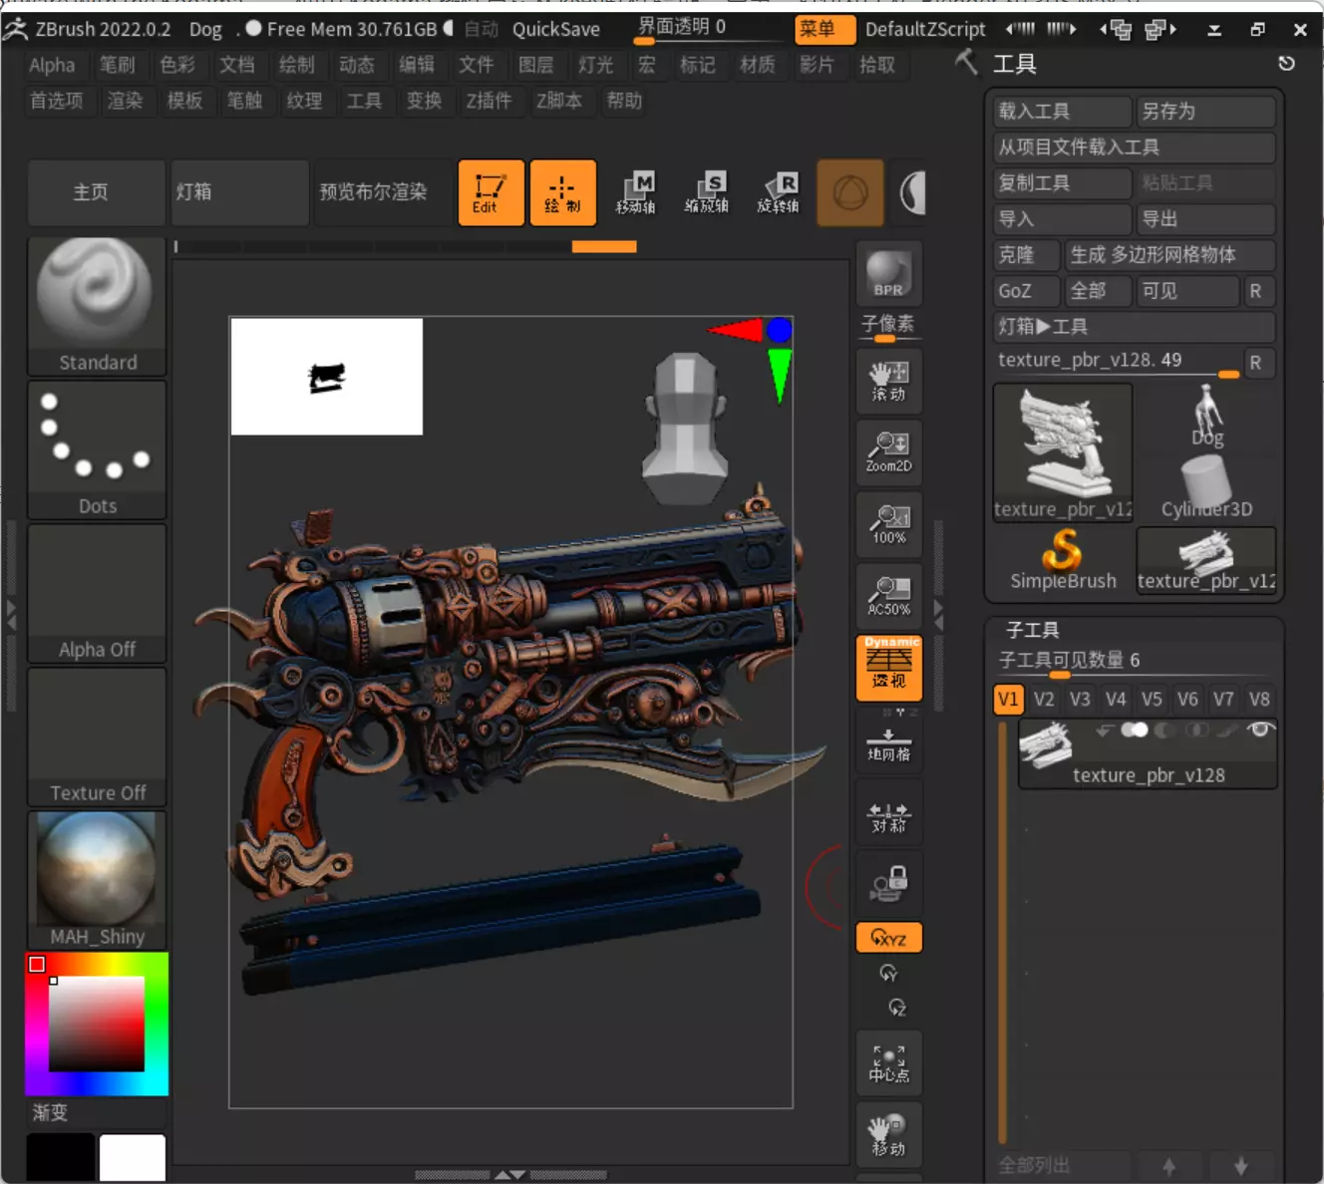Open the MAH_Shiny material selector
Viewport: 1324px width, 1184px height.
tap(97, 881)
